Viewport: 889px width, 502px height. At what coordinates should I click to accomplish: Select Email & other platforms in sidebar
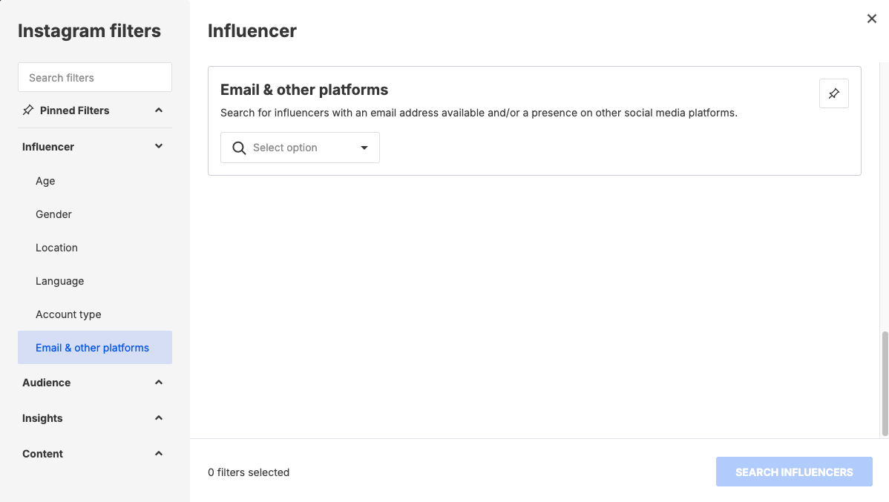click(92, 348)
